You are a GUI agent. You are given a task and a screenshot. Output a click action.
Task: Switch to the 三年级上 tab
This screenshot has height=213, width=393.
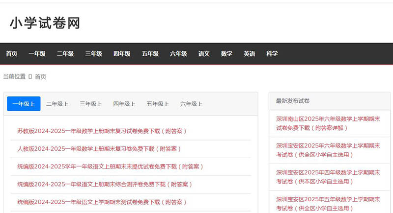coord(91,104)
